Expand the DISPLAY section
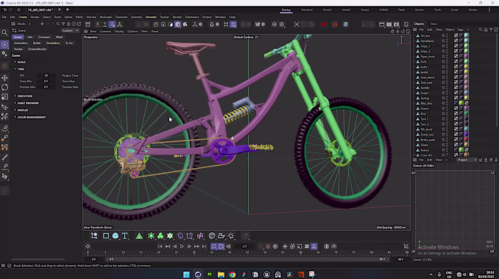Screen dimensions: 499x279 (15, 110)
